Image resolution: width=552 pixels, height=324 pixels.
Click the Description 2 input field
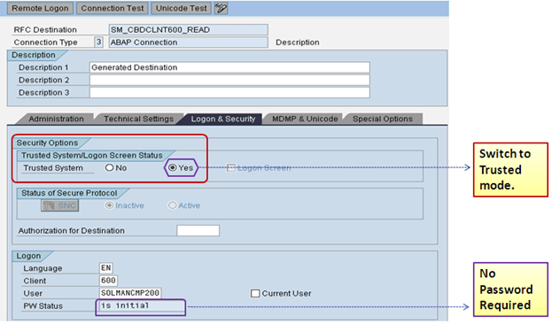tap(229, 80)
